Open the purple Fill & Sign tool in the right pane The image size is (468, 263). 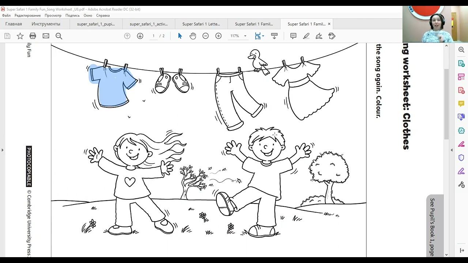pos(461,171)
